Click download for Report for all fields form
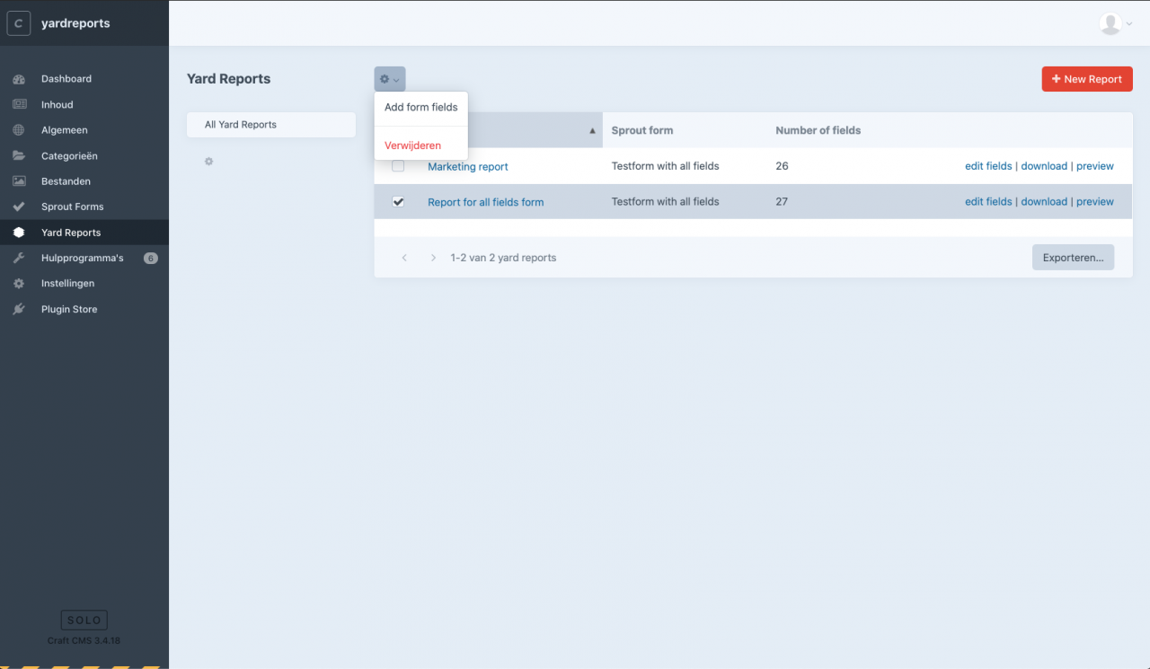Screen dimensions: 1150x669 coord(1044,202)
